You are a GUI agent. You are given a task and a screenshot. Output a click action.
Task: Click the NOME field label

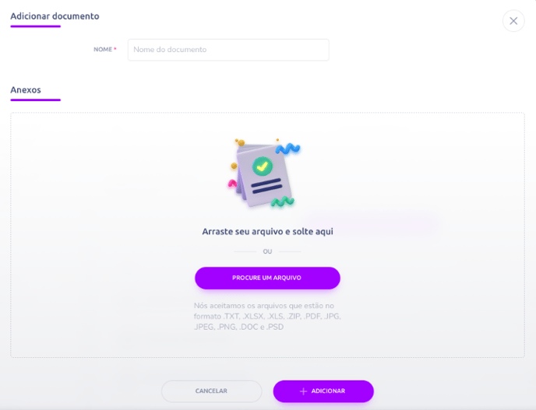point(103,50)
